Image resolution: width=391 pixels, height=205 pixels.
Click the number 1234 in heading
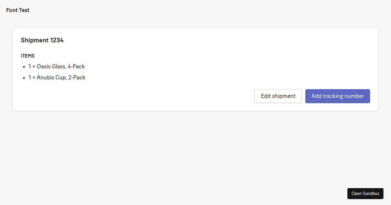click(57, 40)
